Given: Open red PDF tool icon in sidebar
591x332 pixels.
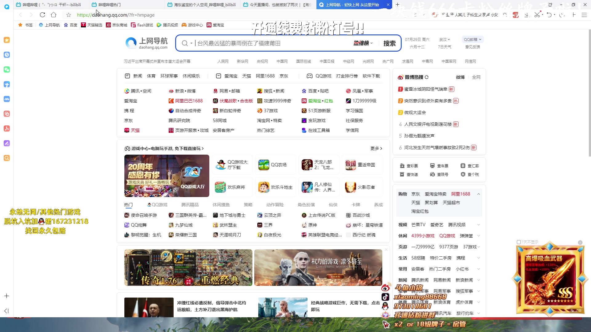Looking at the screenshot, I should tap(7, 128).
